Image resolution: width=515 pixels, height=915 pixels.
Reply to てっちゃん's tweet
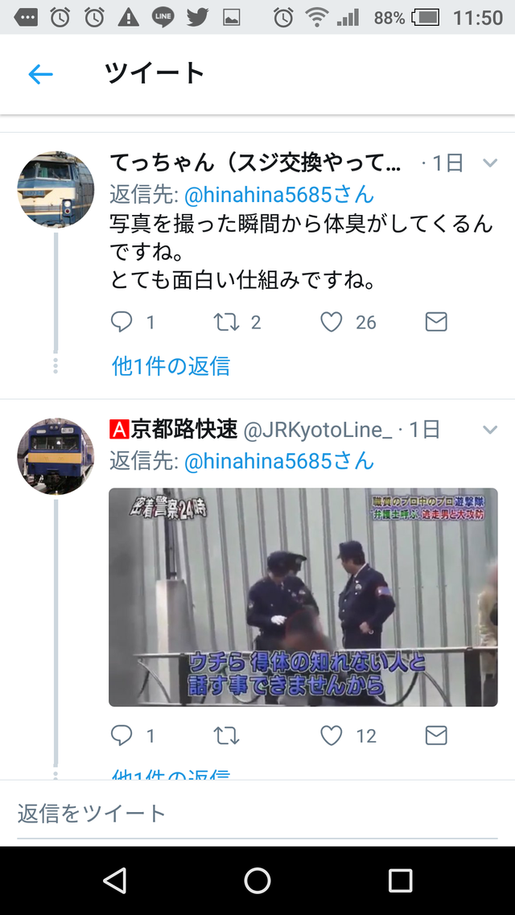pos(122,322)
